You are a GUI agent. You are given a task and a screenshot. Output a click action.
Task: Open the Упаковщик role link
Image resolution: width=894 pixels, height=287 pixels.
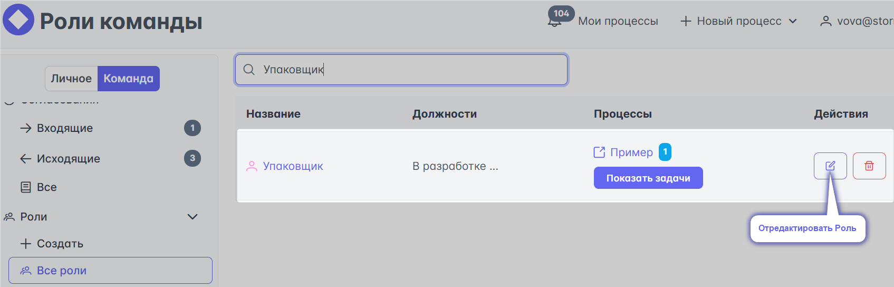coord(293,166)
